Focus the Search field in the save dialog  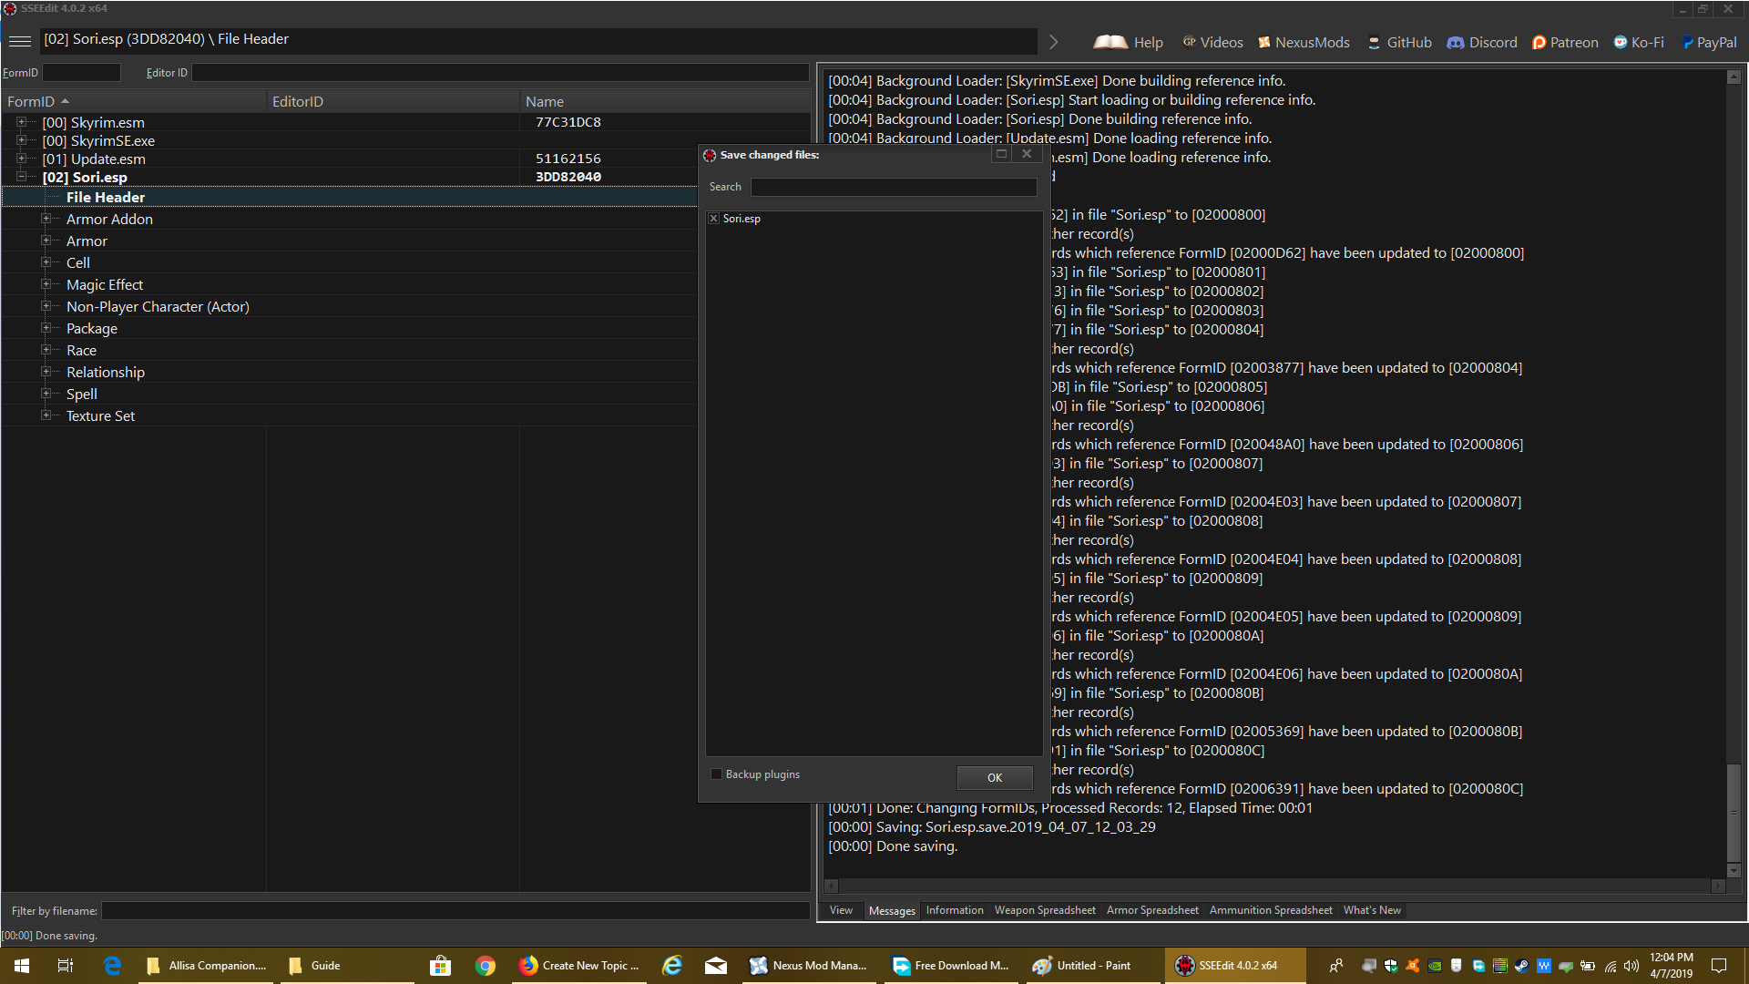pyautogui.click(x=894, y=187)
